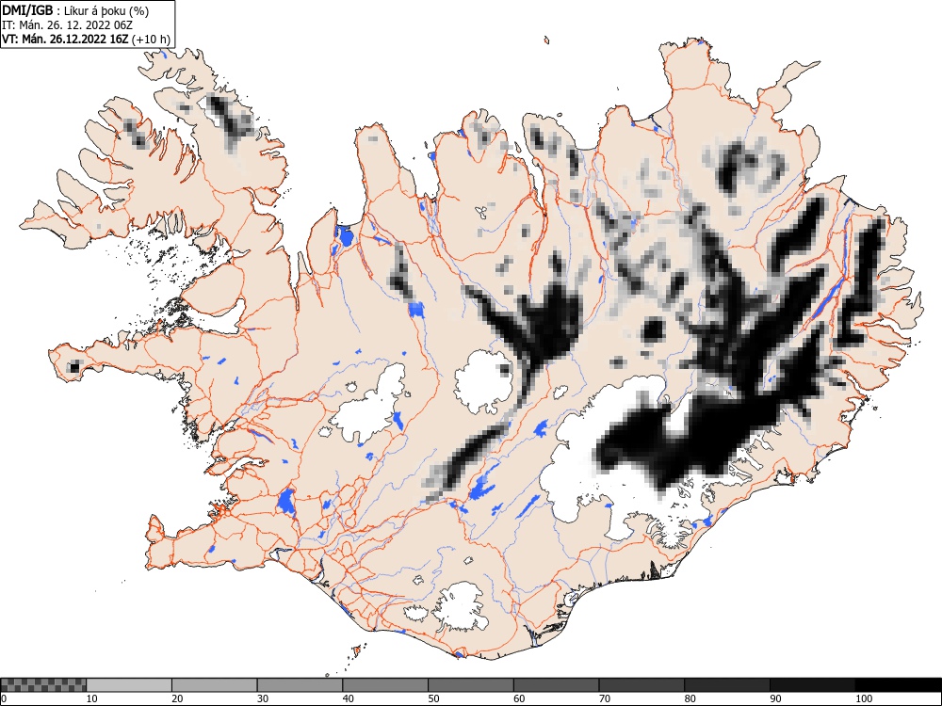Click the 60-70 dark gray legend swatch
The width and height of the screenshot is (942, 706).
(x=556, y=685)
